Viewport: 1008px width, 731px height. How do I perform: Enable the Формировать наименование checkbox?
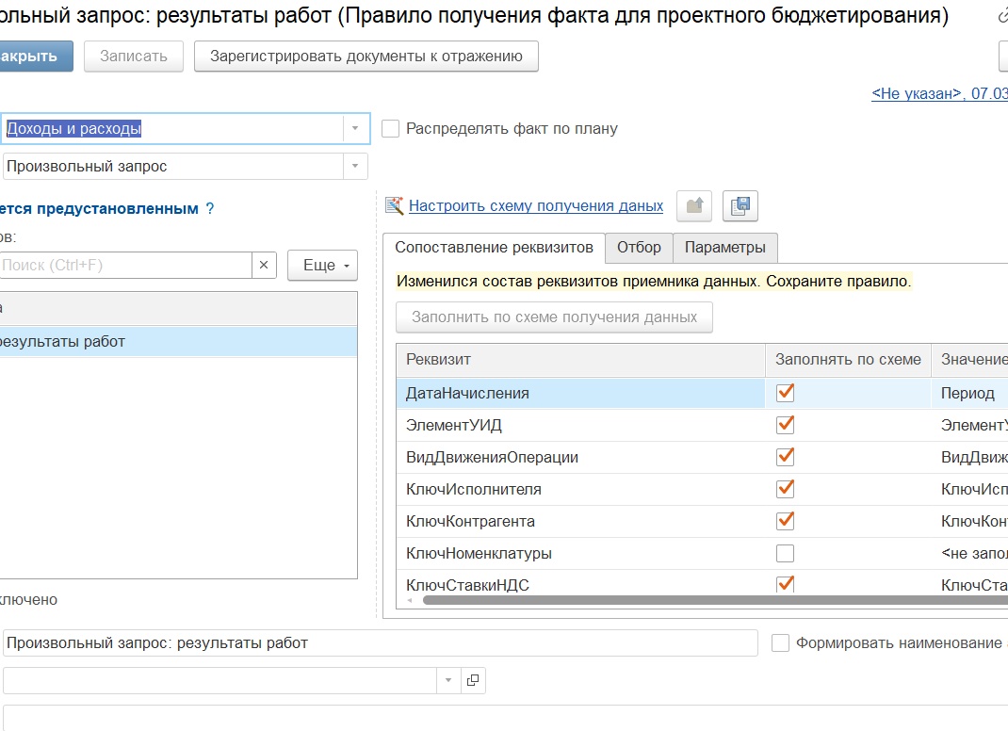tap(780, 642)
